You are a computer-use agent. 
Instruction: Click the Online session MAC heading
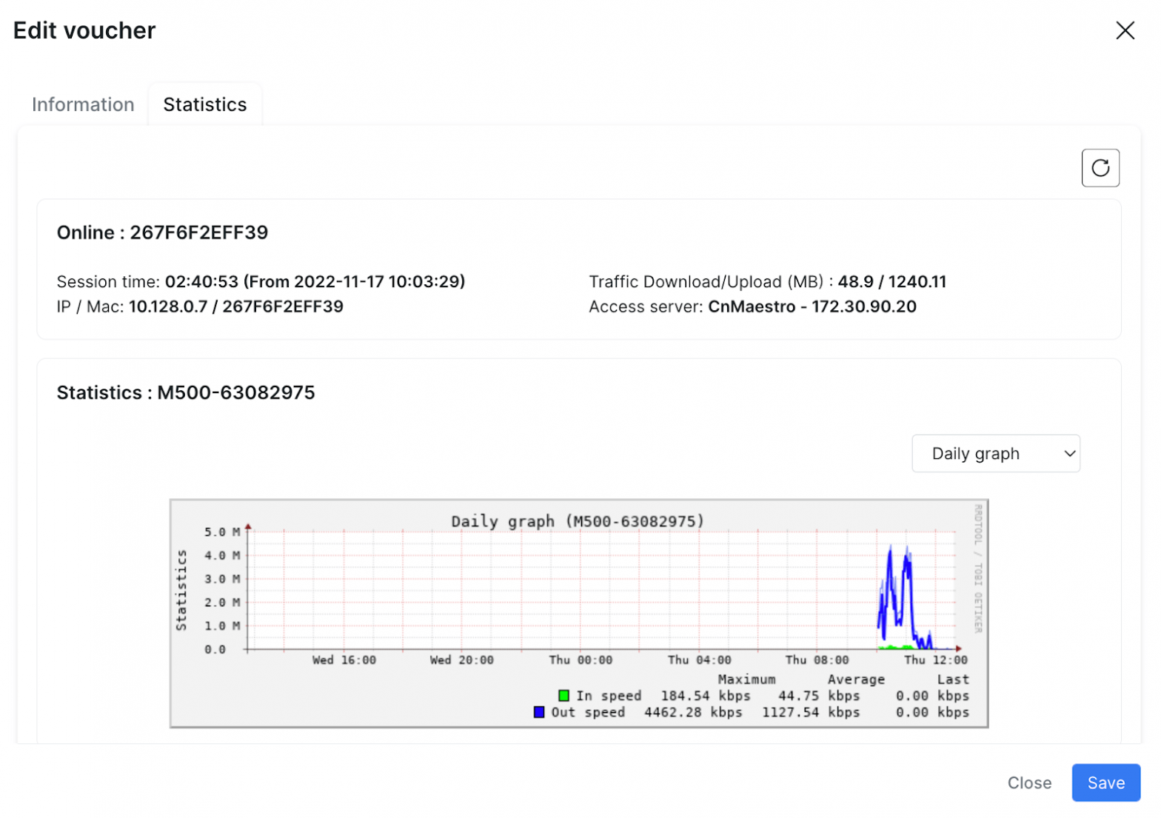coord(162,232)
